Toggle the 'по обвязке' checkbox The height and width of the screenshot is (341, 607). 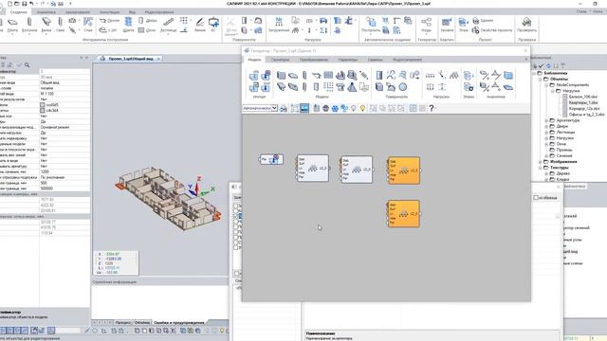[536, 198]
